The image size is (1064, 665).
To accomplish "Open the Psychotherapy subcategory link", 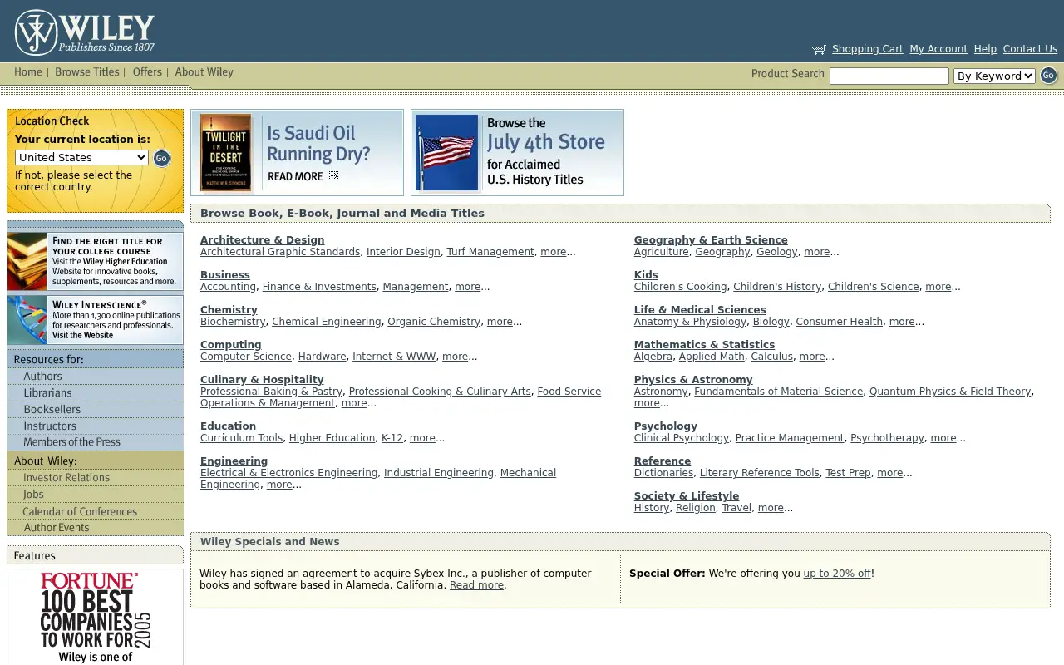I will (x=887, y=438).
